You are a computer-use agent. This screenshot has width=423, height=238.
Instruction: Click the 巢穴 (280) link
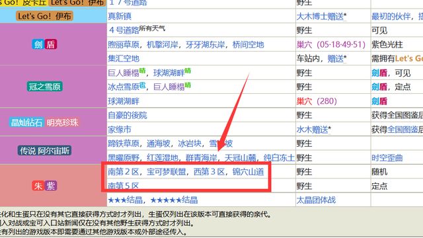coord(317,101)
